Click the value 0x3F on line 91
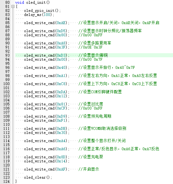Image resolution: width=173 pixels, height=184 pixels. pyautogui.click(x=61, y=47)
